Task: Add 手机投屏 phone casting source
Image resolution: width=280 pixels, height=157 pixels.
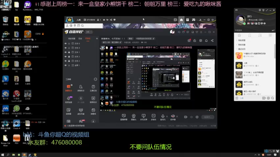Action: (143, 117)
